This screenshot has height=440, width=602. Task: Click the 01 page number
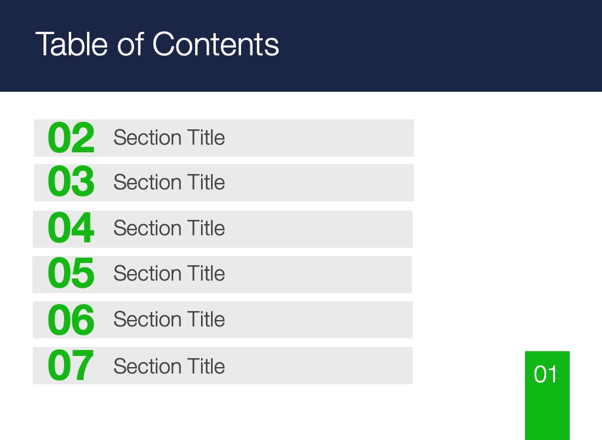pos(546,374)
